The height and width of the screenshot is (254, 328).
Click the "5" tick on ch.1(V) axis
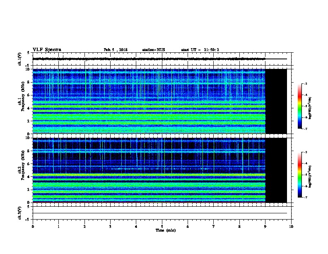click(x=28, y=53)
